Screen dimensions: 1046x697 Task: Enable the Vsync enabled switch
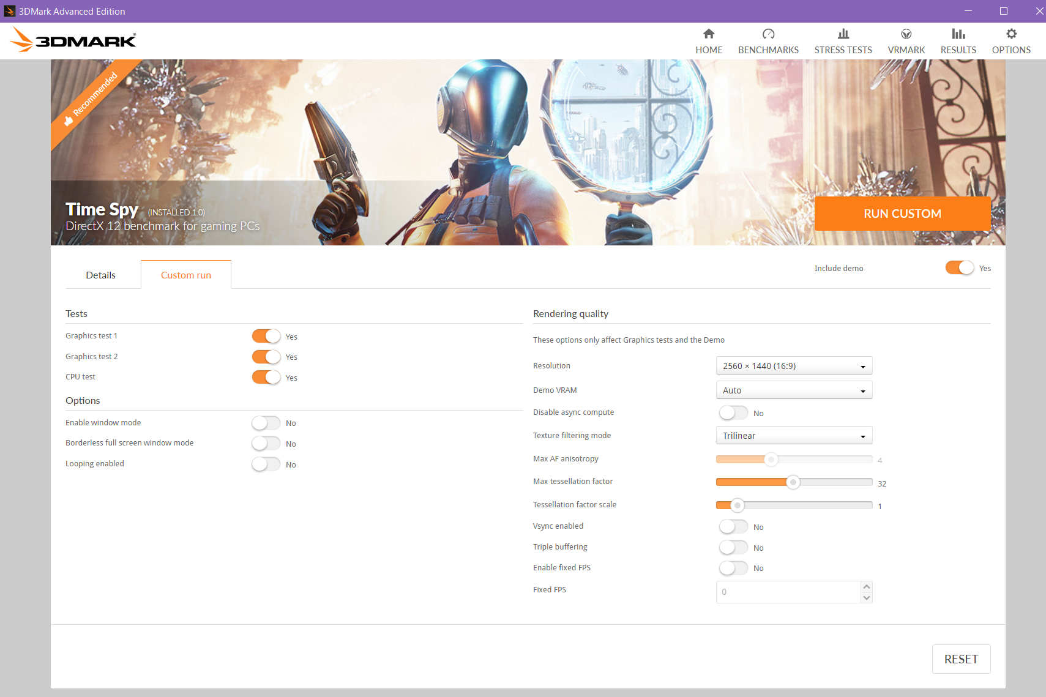pyautogui.click(x=733, y=526)
